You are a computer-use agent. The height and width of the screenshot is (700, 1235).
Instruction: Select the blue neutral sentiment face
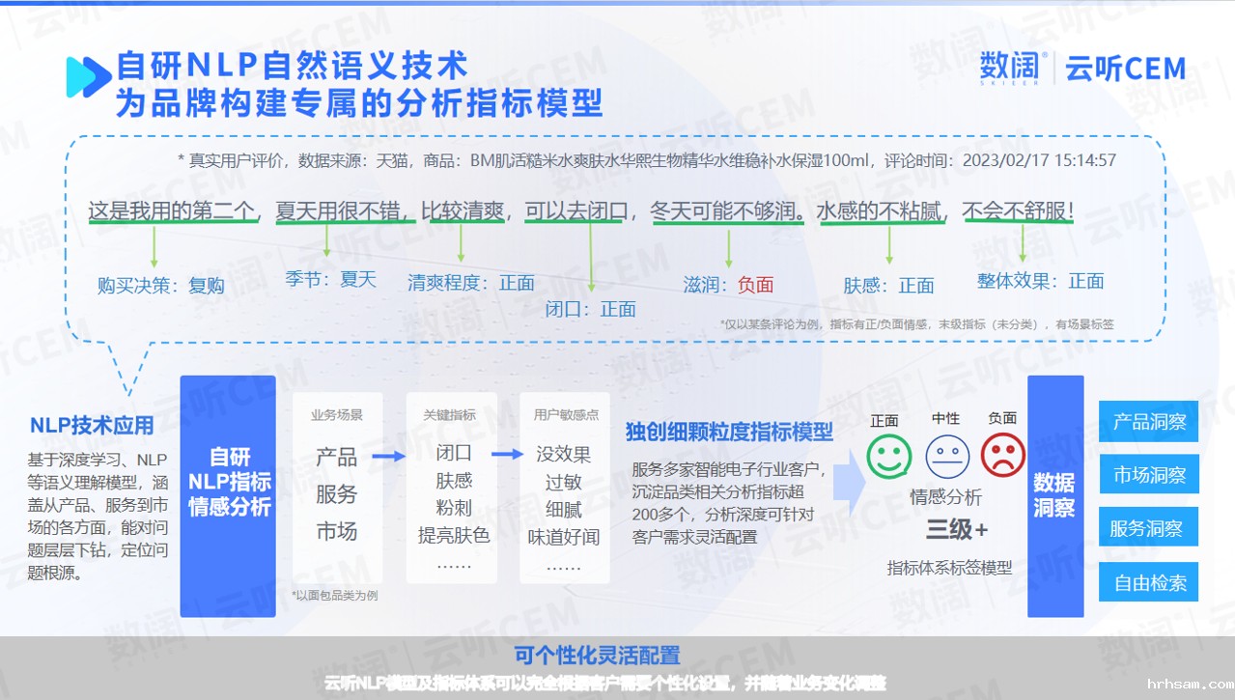click(947, 456)
